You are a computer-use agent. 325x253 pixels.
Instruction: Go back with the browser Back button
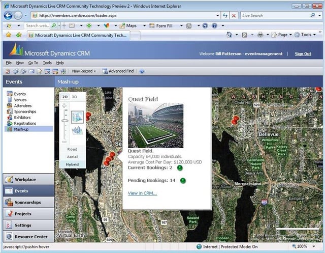pyautogui.click(x=8, y=16)
